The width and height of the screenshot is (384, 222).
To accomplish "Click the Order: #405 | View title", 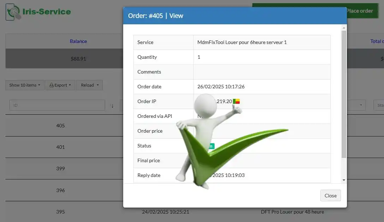I will (x=156, y=15).
